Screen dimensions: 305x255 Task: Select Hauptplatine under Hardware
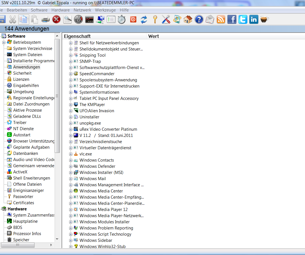click(x=26, y=221)
